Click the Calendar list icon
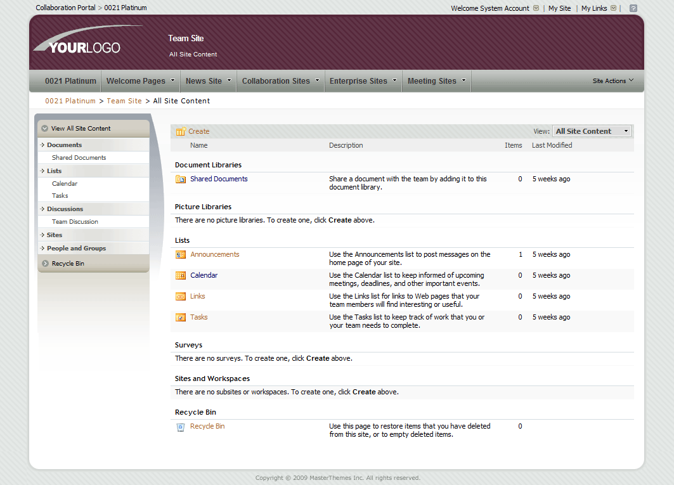Image resolution: width=674 pixels, height=485 pixels. click(181, 276)
